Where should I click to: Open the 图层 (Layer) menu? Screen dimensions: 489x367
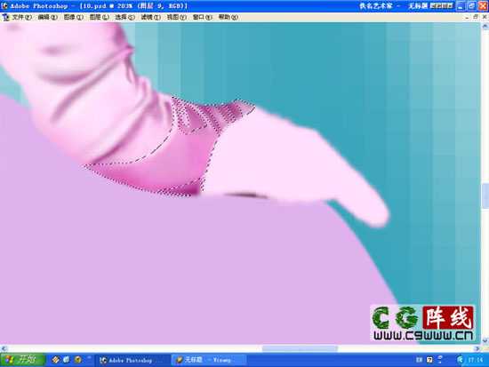point(100,18)
